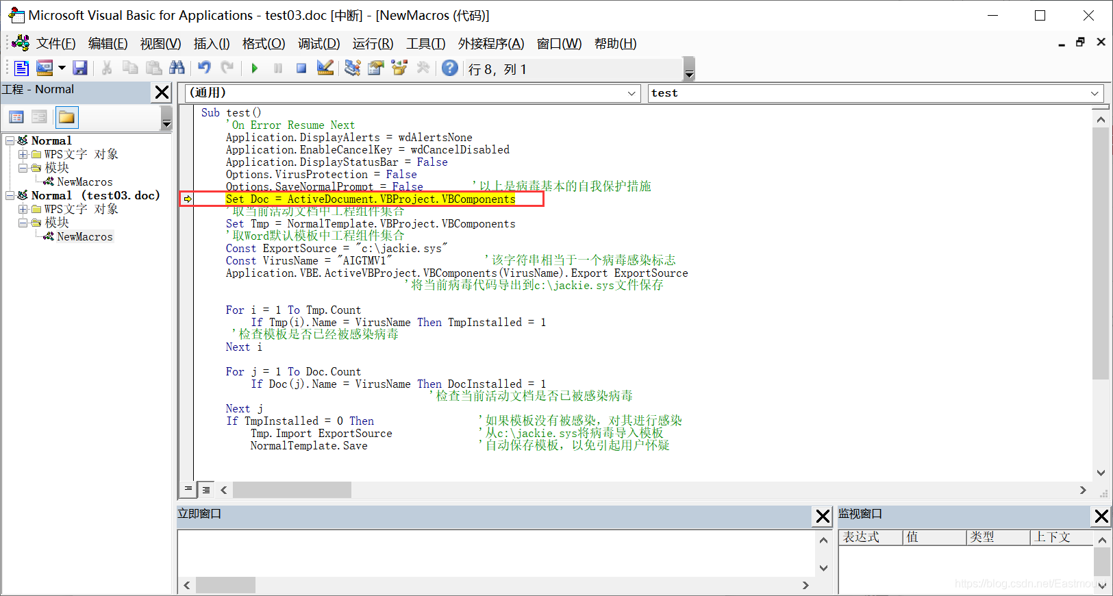
Task: Click the View Code icon in project panel
Action: [x=16, y=117]
